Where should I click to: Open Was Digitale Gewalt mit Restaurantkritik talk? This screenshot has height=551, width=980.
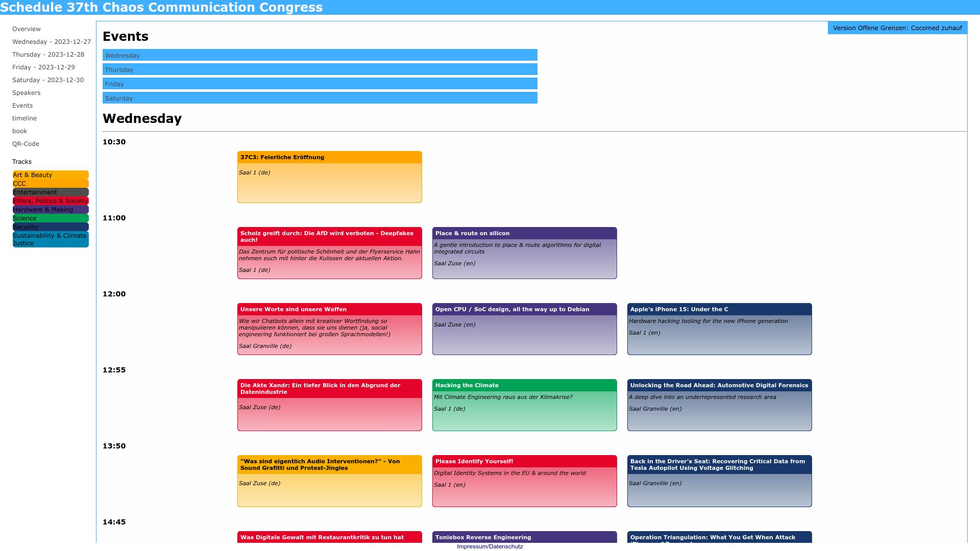point(330,537)
